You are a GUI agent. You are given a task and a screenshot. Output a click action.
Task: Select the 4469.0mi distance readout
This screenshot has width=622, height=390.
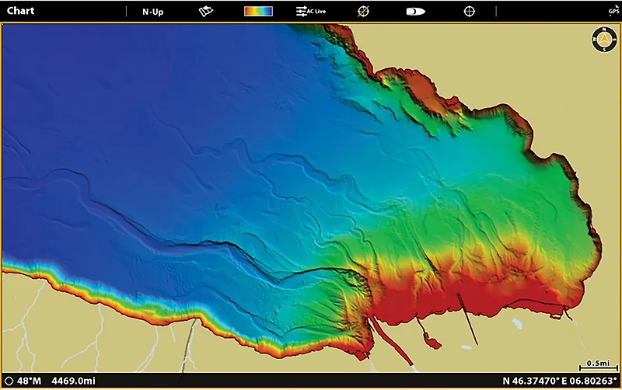pos(72,381)
